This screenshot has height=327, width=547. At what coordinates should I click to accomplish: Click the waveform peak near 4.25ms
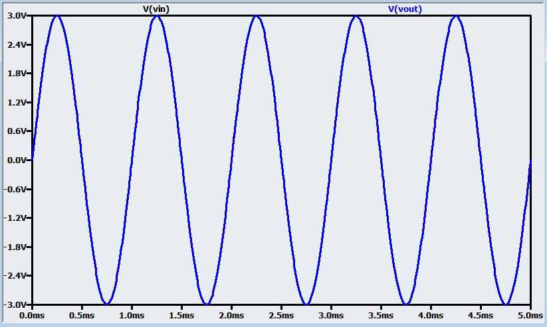click(x=456, y=17)
